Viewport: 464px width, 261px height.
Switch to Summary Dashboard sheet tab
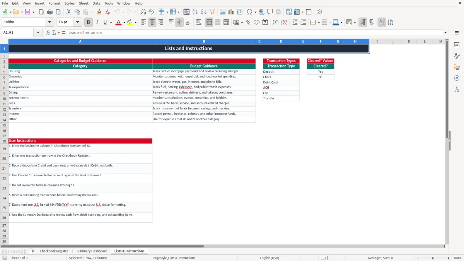(x=92, y=251)
